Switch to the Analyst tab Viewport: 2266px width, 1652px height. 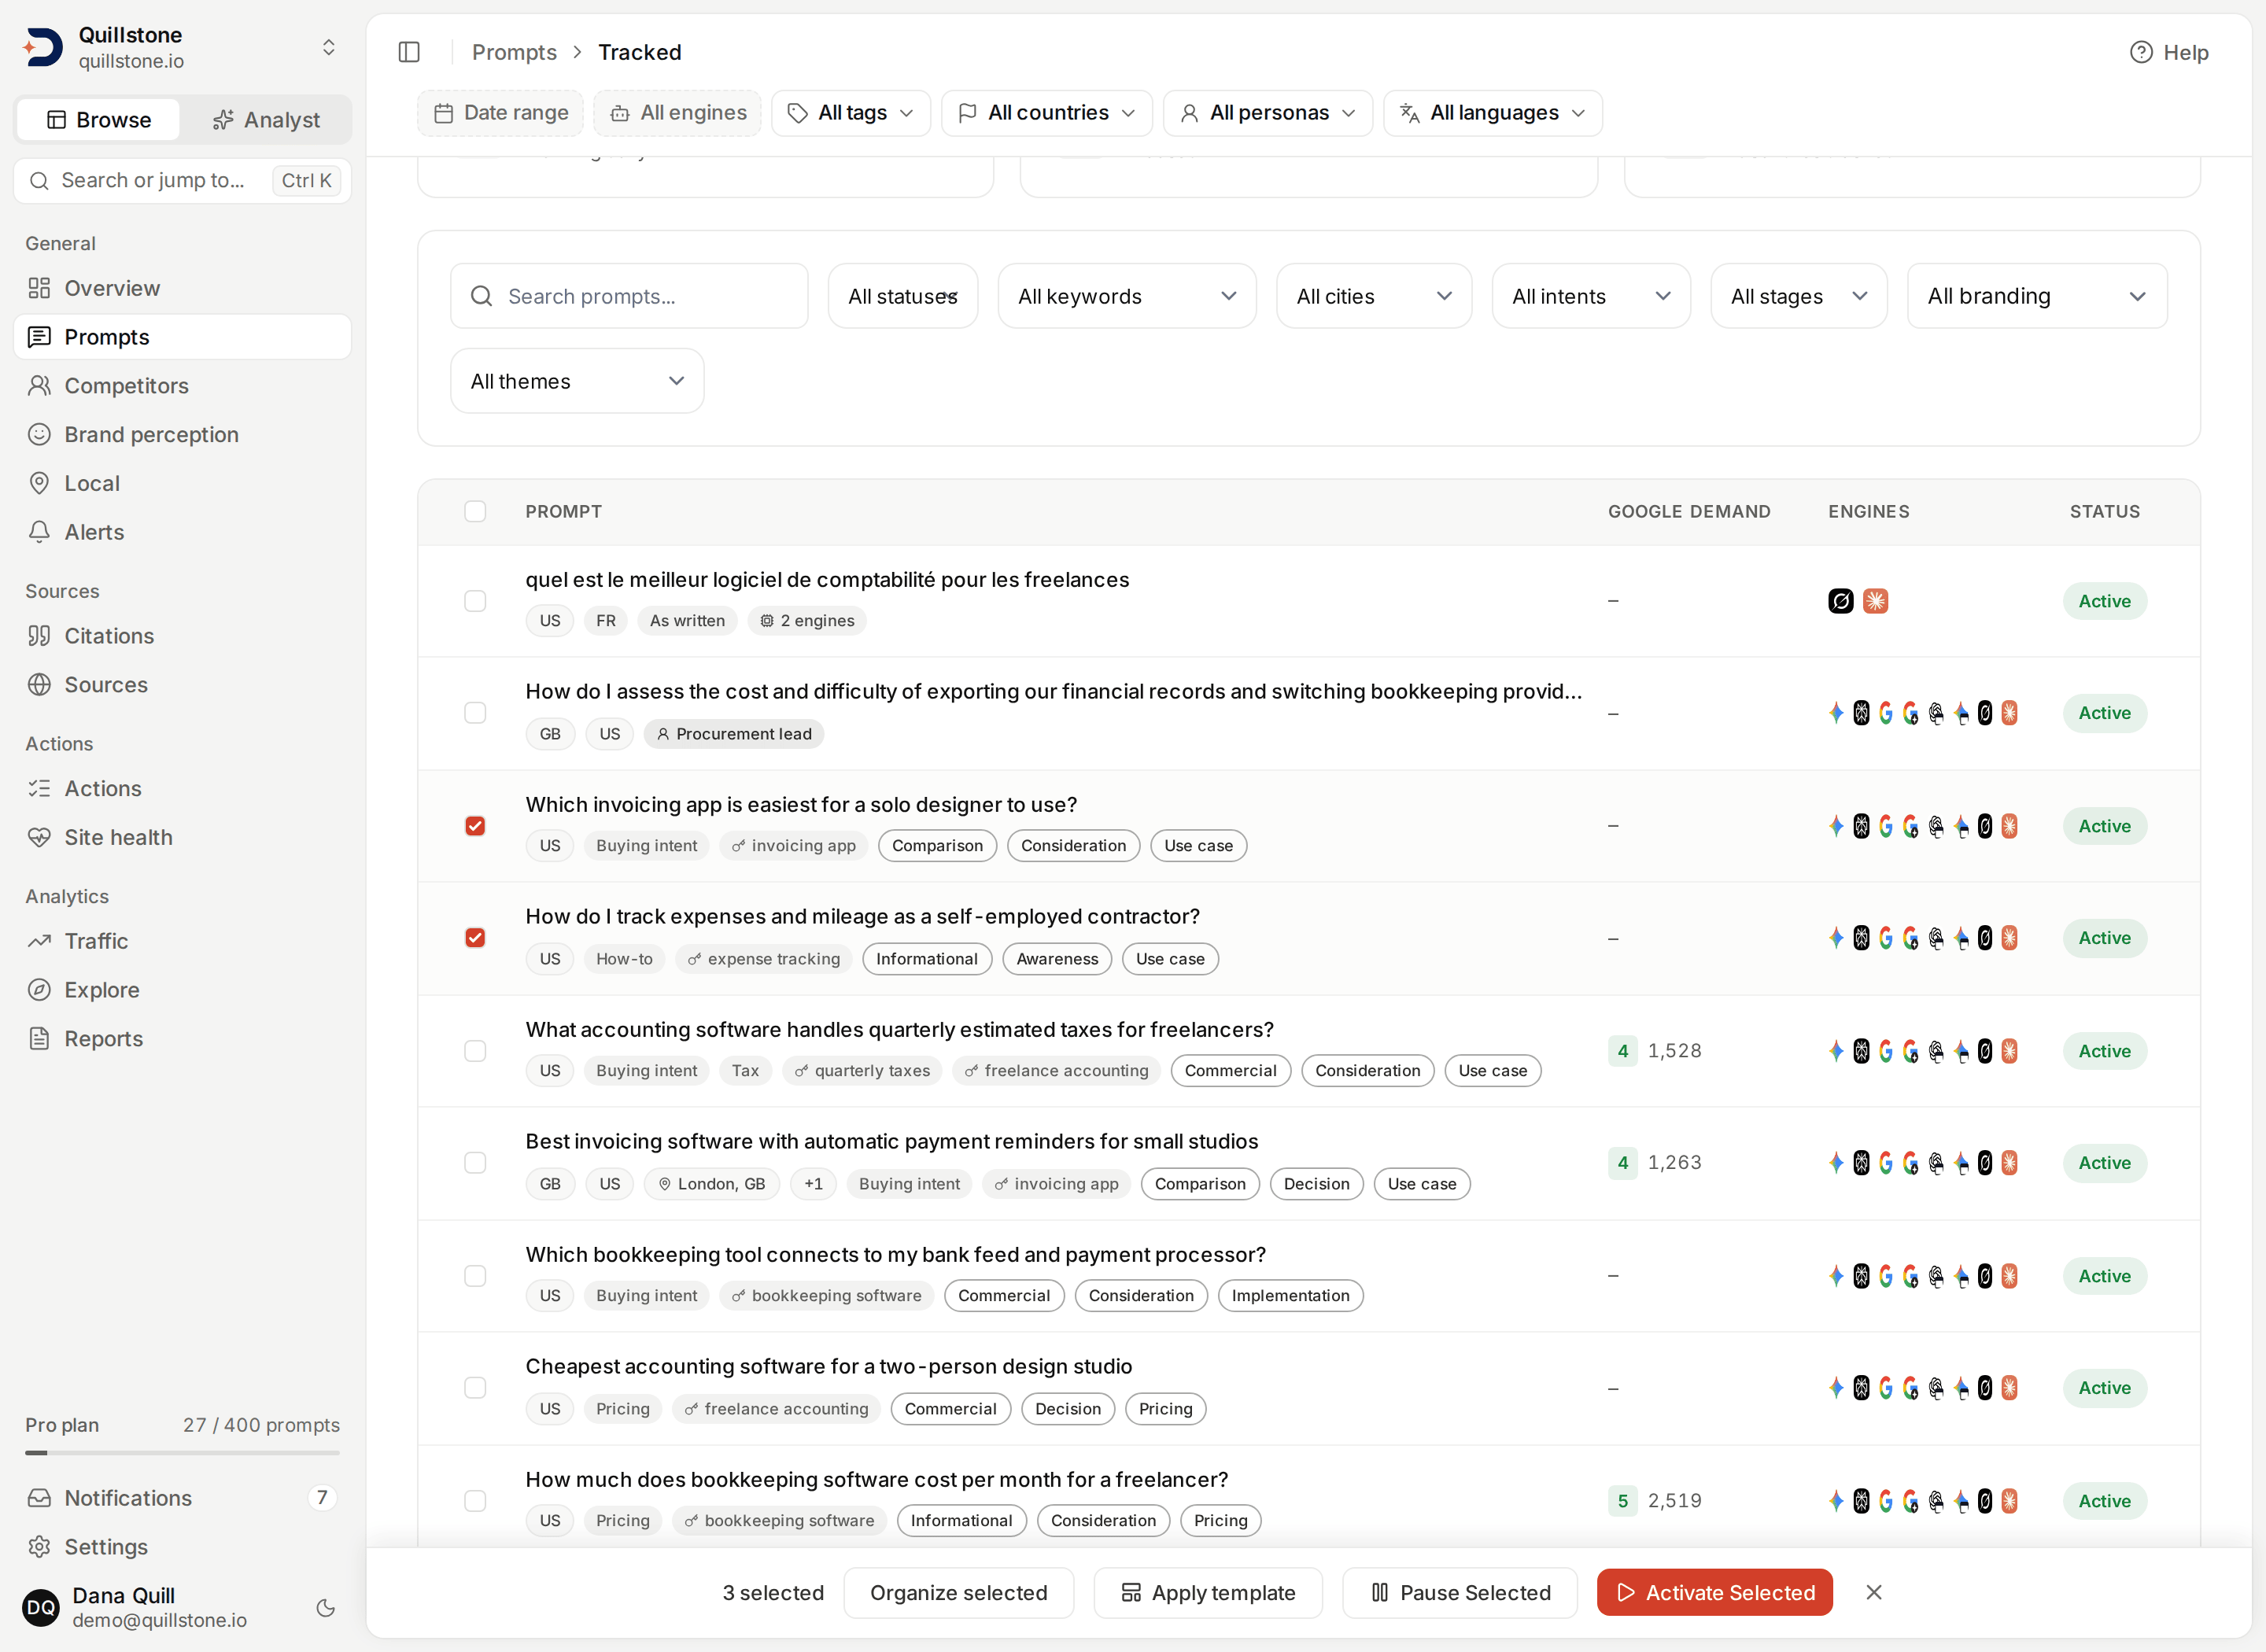[266, 120]
